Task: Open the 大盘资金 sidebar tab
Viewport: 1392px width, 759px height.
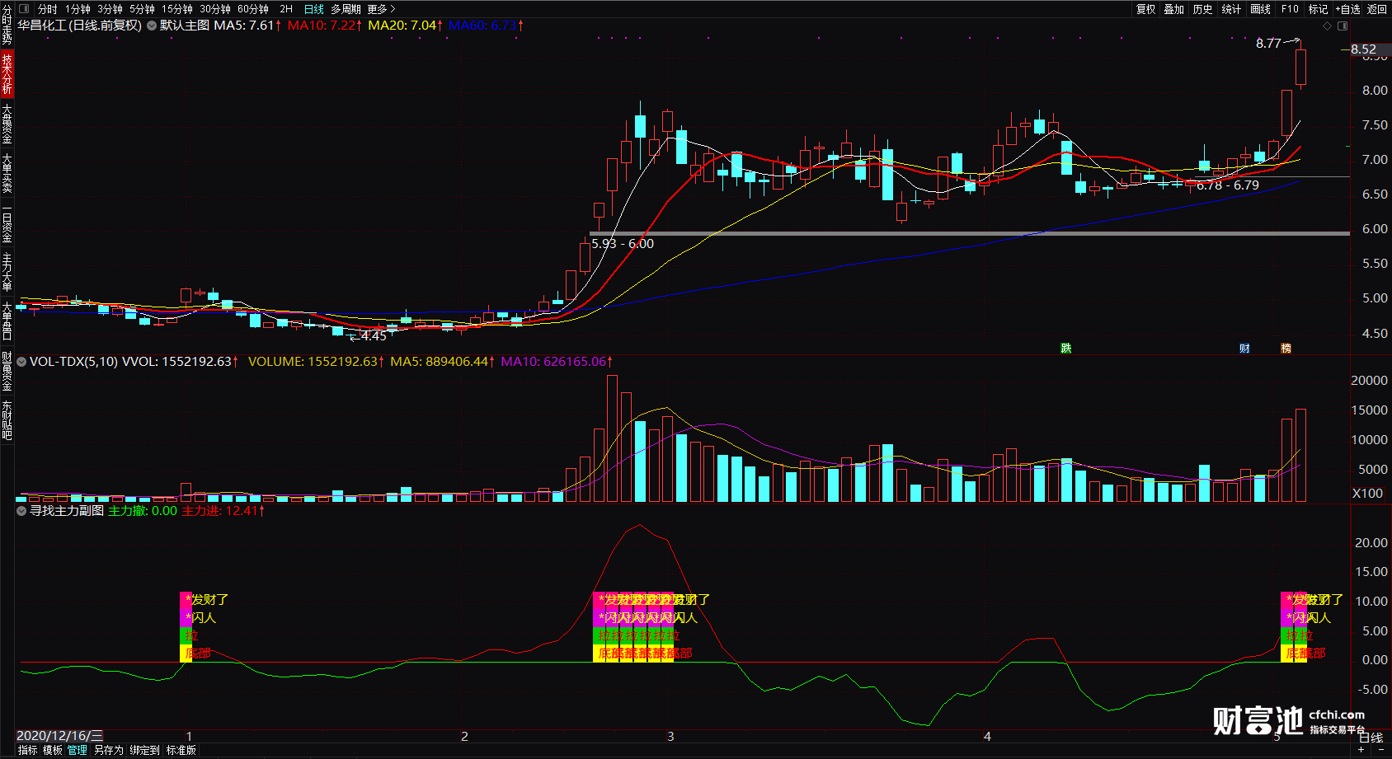Action: click(7, 124)
